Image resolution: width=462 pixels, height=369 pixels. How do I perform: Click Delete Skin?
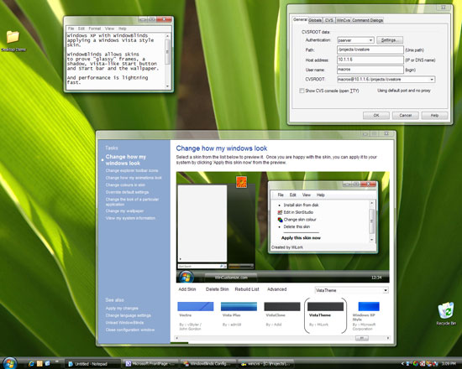coord(218,289)
